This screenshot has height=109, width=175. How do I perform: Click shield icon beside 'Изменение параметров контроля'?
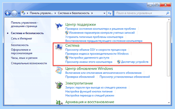pos(67,33)
